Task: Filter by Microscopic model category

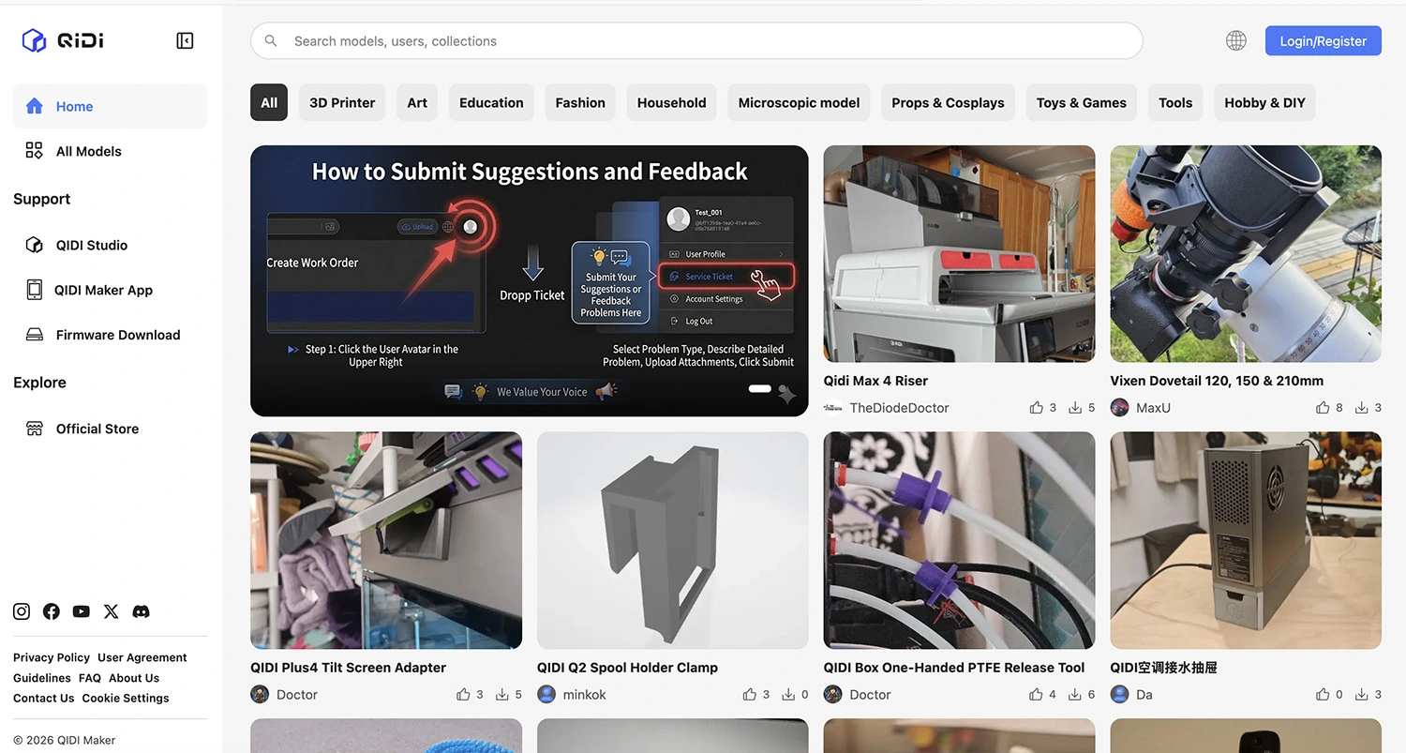Action: pyautogui.click(x=799, y=103)
